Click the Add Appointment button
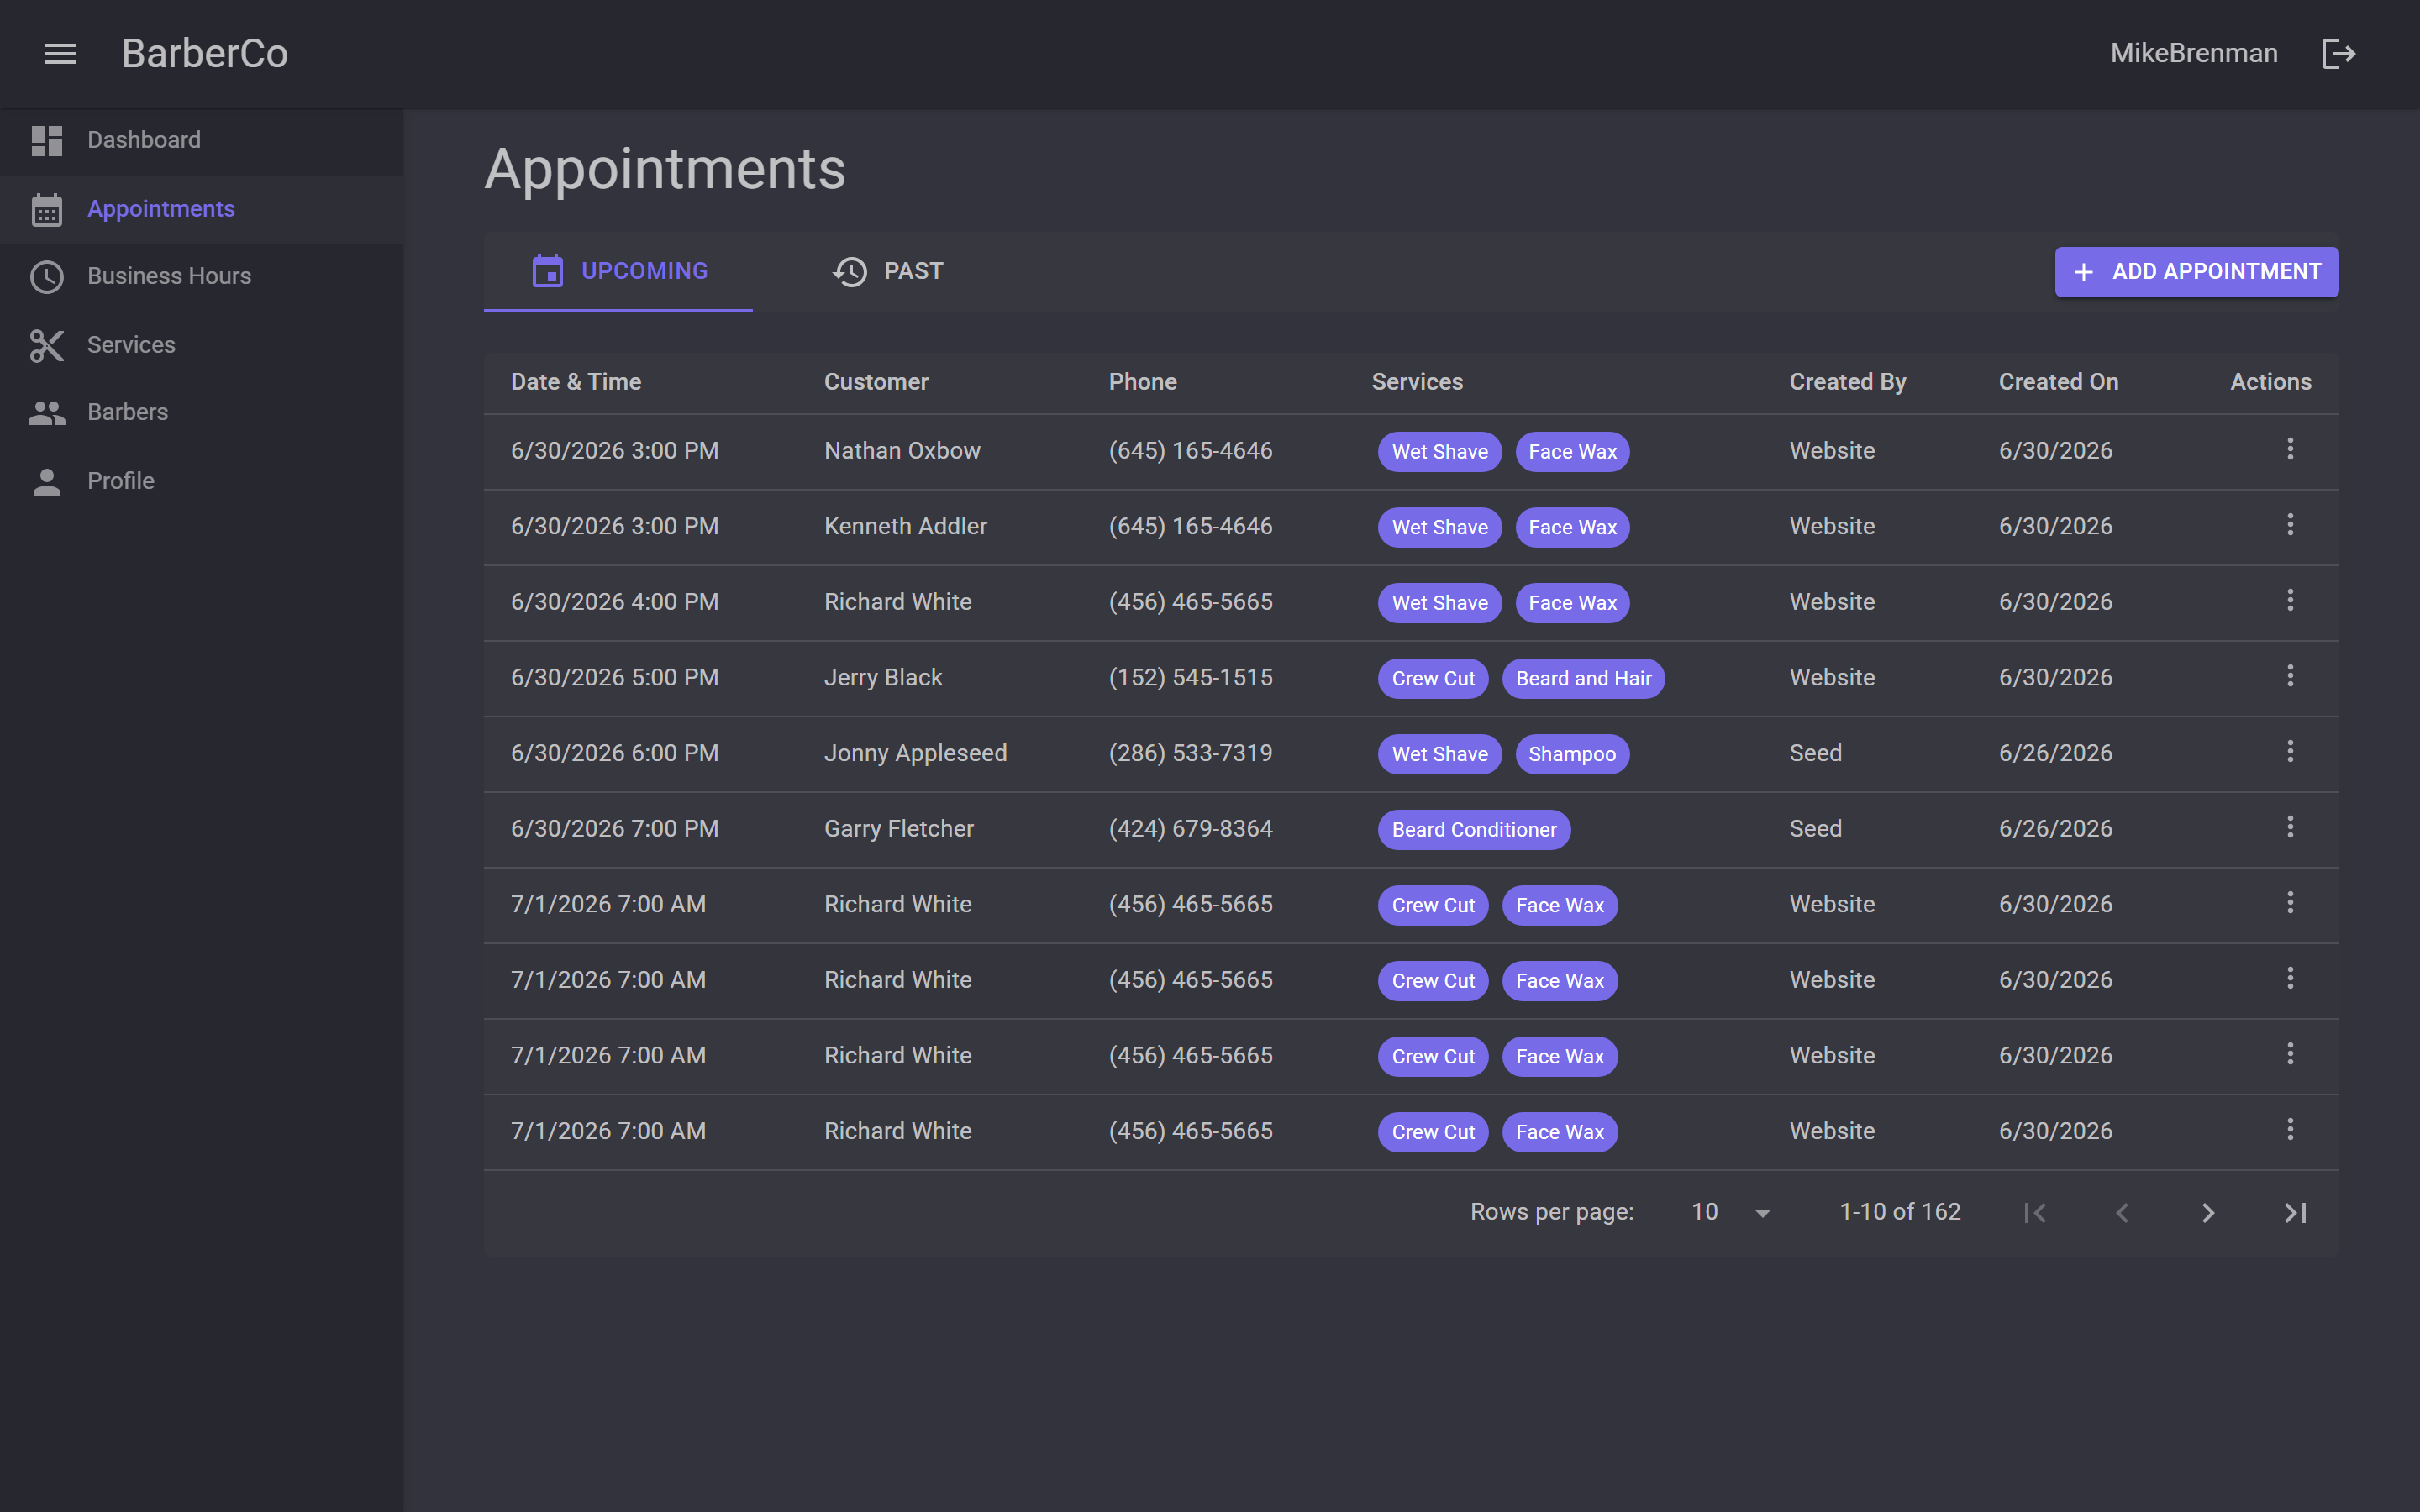Viewport: 2420px width, 1512px height. pos(2196,272)
